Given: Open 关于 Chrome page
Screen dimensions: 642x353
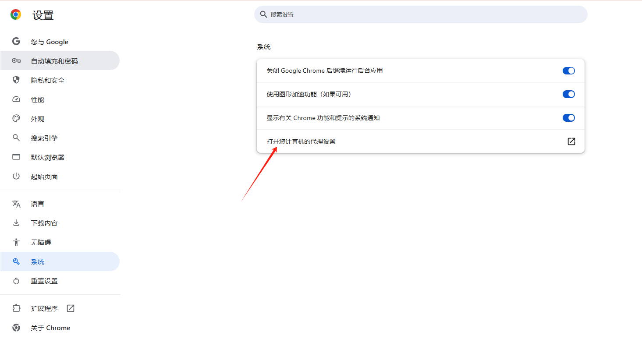Looking at the screenshot, I should (x=60, y=328).
